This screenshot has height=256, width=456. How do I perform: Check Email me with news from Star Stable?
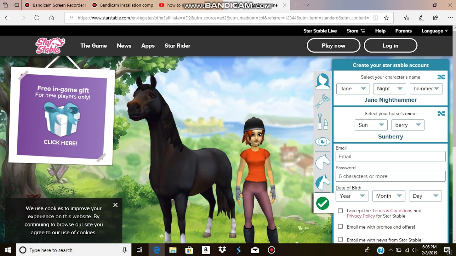[341, 240]
